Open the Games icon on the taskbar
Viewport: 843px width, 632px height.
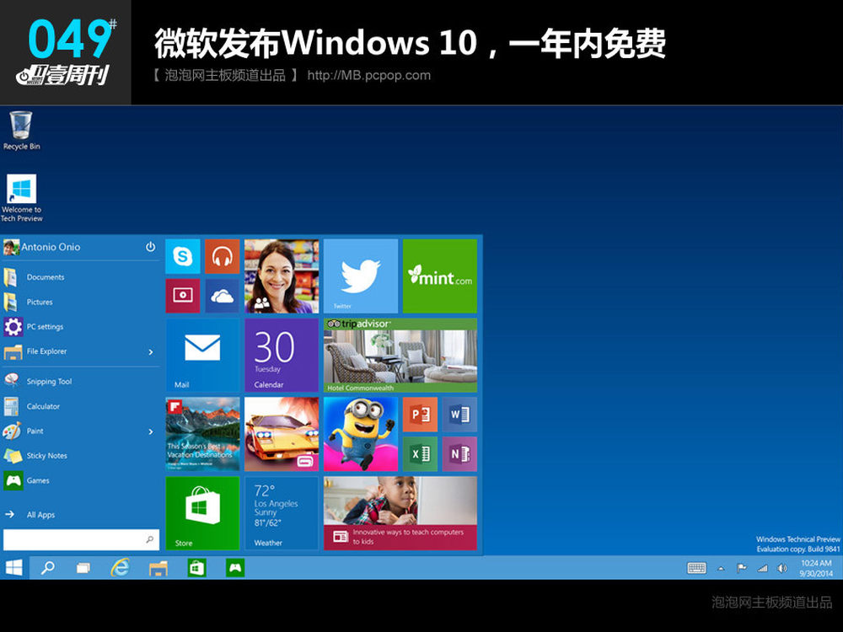click(235, 567)
